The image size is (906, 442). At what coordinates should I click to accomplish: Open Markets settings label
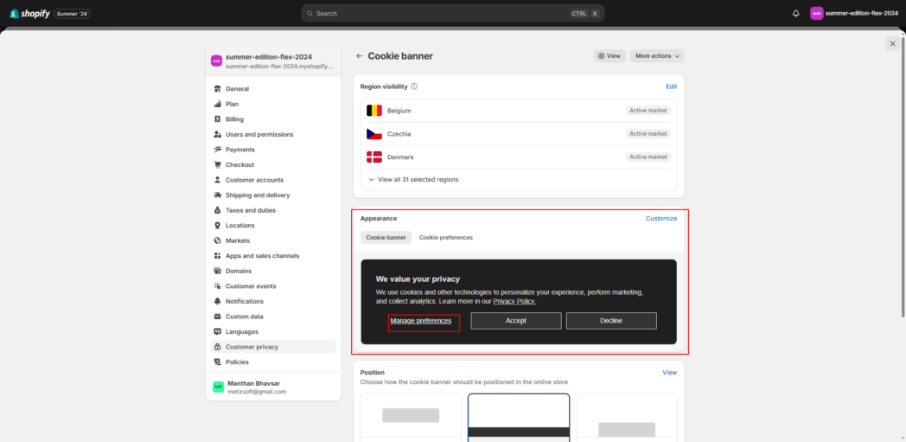(238, 240)
